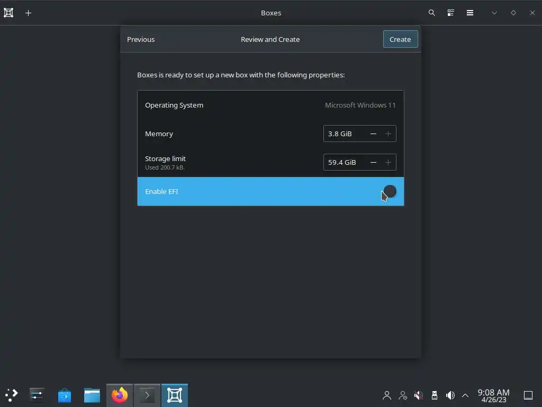Image resolution: width=542 pixels, height=407 pixels.
Task: Select the Operating System row
Action: click(270, 105)
